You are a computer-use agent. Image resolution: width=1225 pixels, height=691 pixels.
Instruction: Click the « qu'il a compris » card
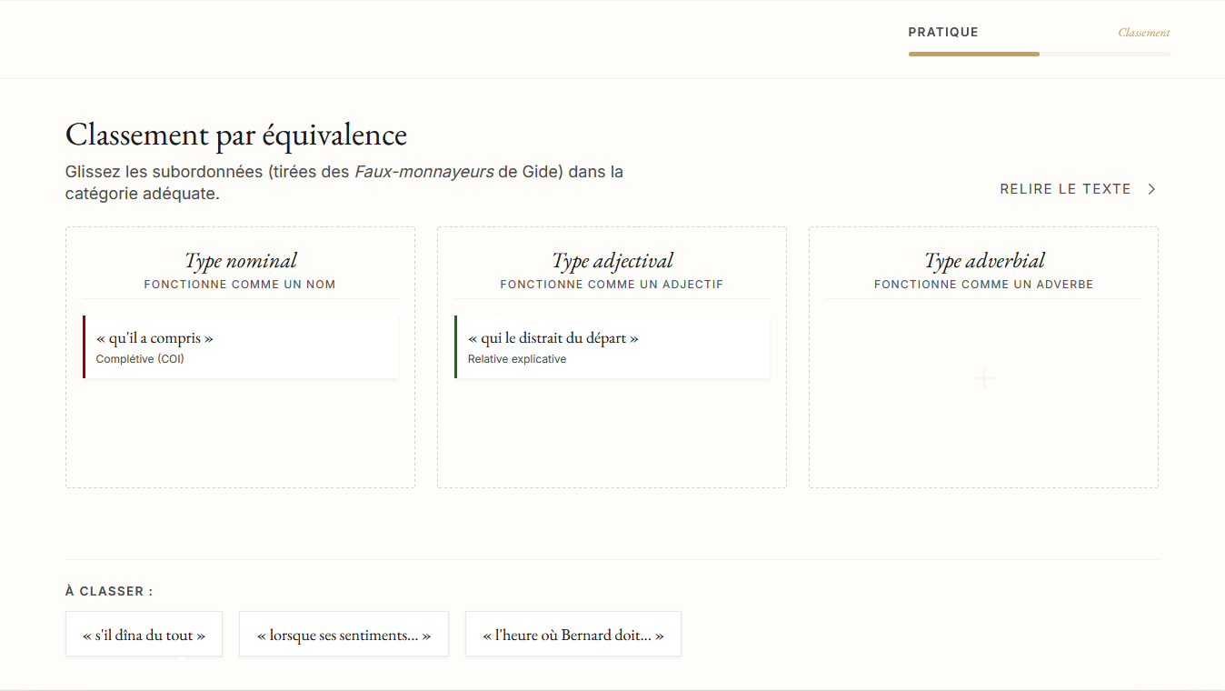(241, 346)
